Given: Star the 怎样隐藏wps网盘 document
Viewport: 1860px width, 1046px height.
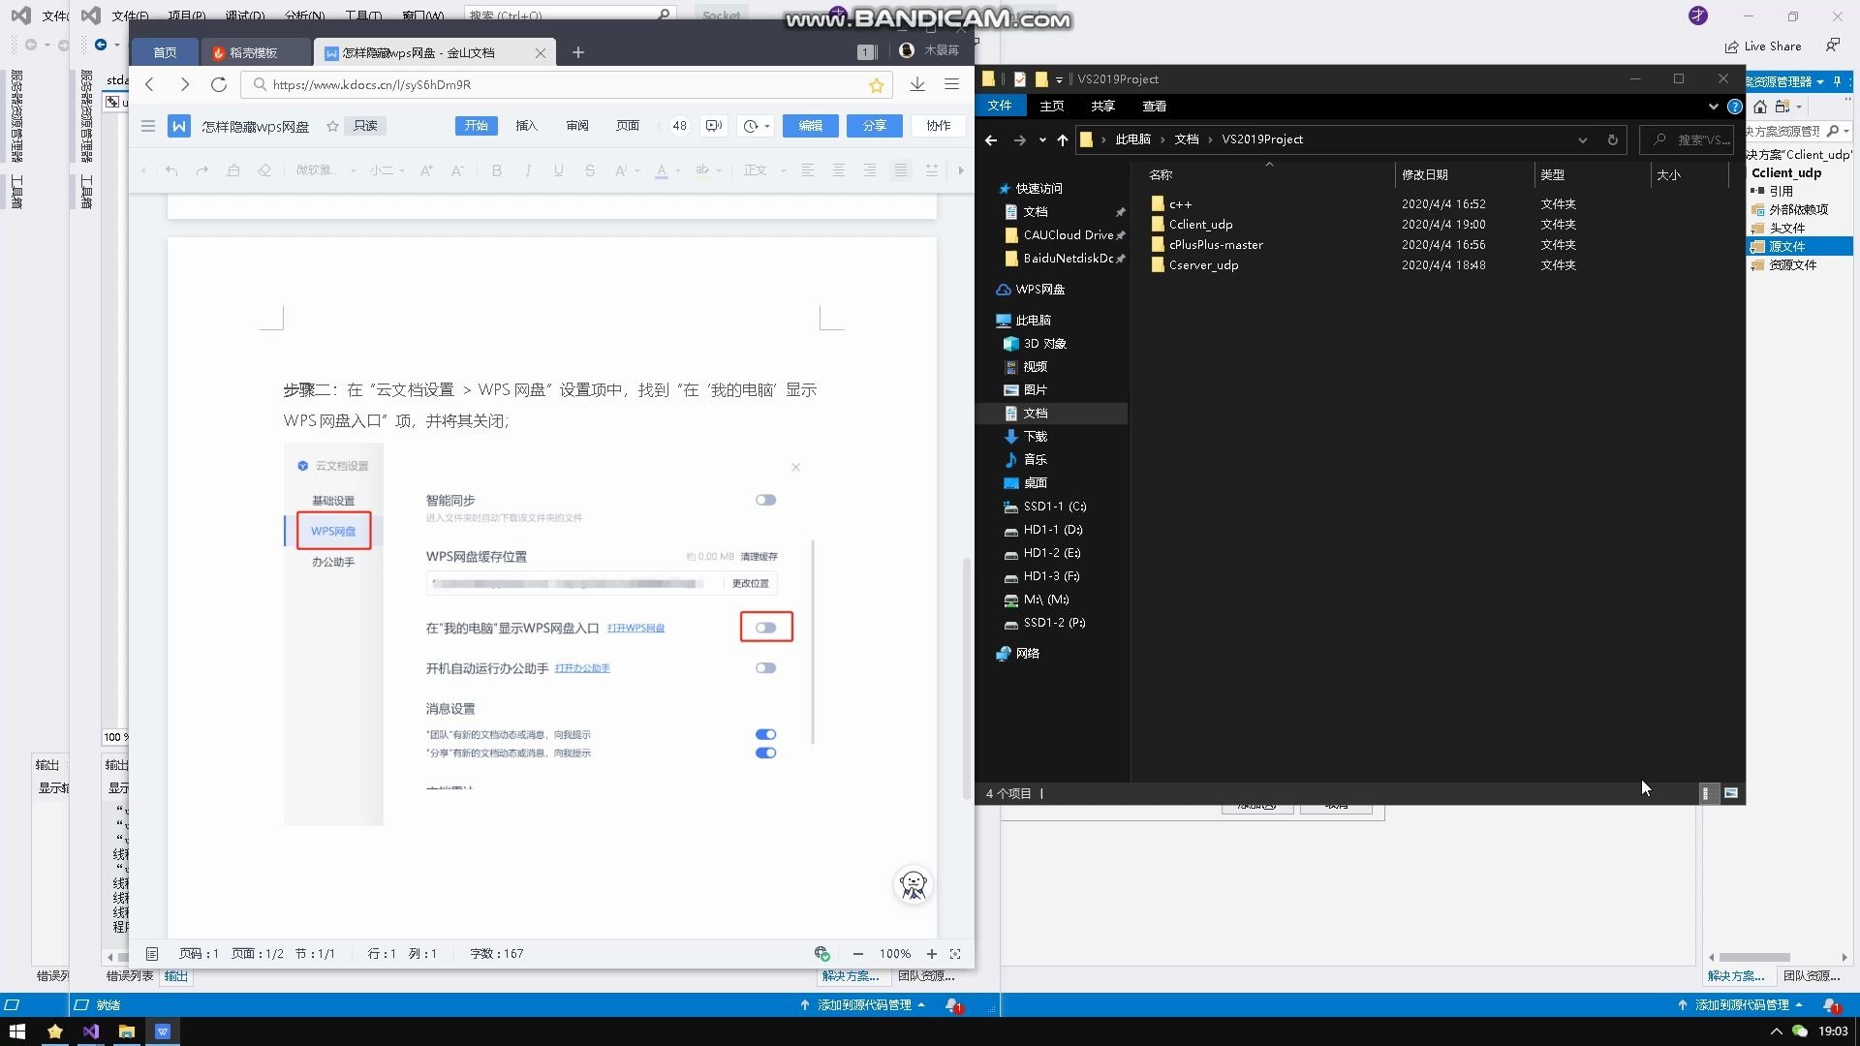Looking at the screenshot, I should click(332, 126).
